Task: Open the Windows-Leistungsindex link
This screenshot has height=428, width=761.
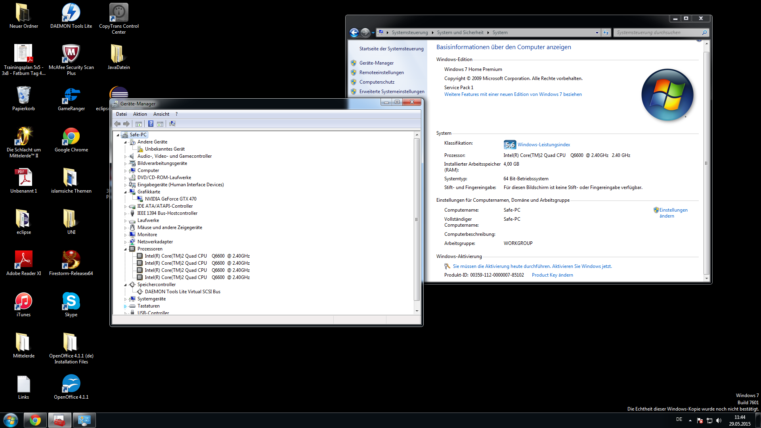Action: (x=543, y=145)
